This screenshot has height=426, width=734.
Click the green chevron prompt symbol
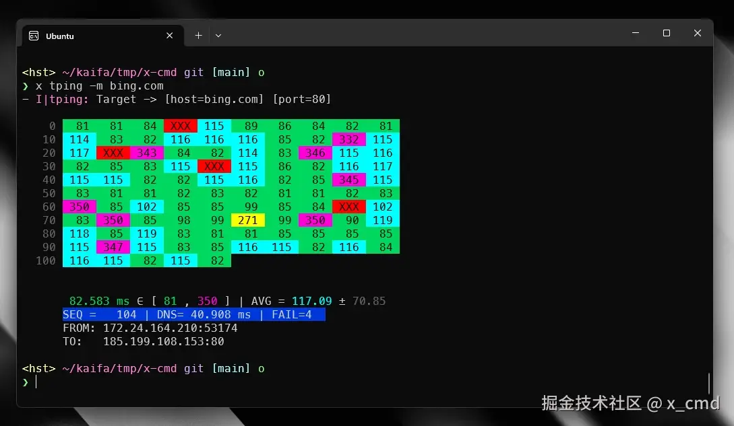point(26,382)
